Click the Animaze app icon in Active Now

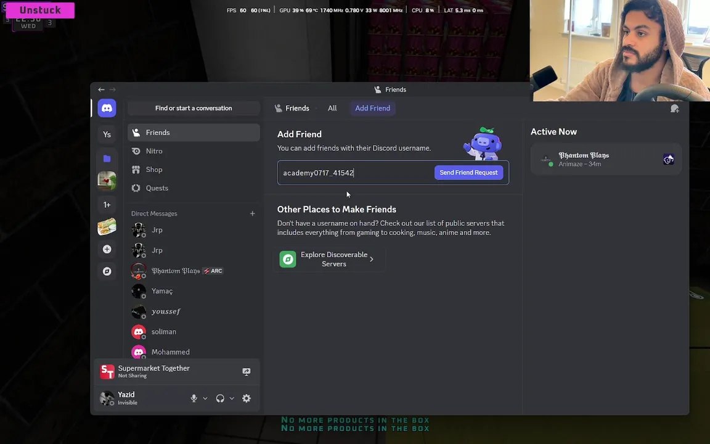click(669, 160)
